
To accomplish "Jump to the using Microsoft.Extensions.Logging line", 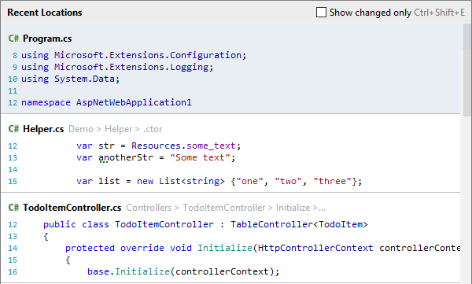I will tap(117, 67).
